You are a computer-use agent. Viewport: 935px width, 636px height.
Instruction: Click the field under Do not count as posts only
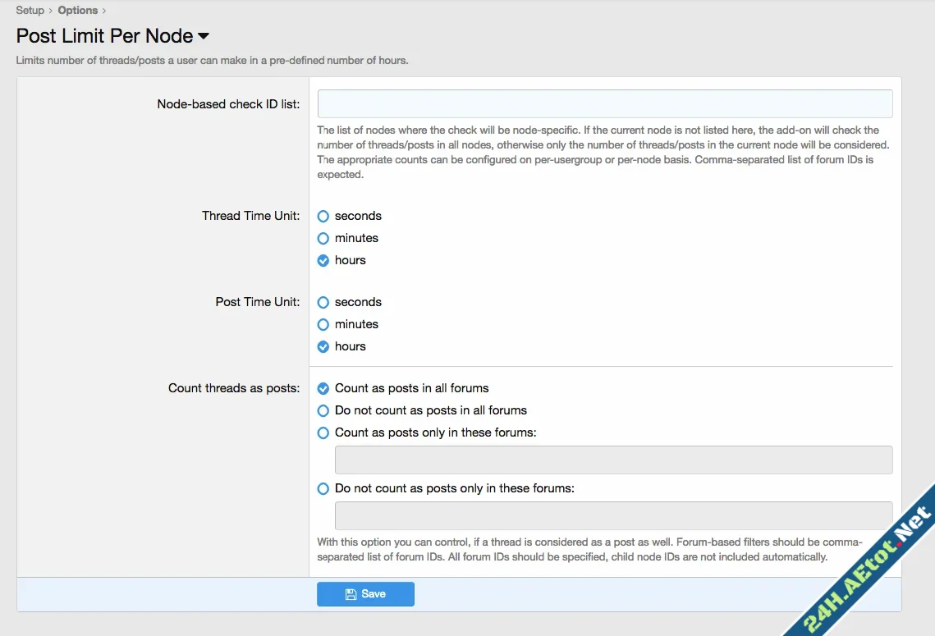click(x=612, y=516)
